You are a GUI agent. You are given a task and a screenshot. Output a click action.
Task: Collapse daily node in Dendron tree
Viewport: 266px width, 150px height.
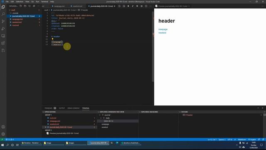pos(101,118)
